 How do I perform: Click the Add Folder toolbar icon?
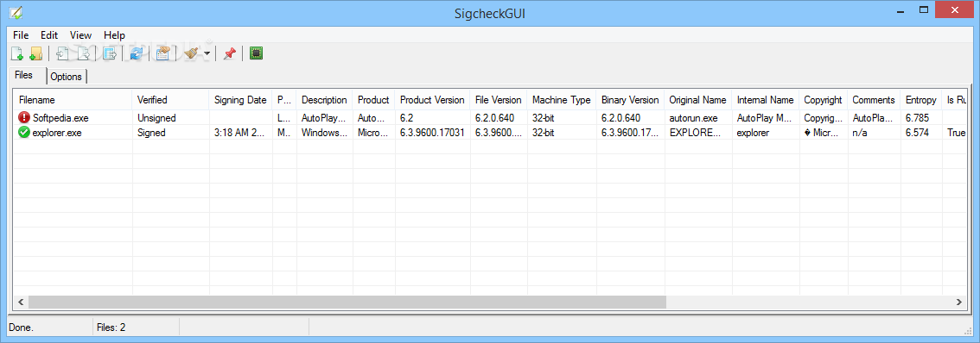35,53
